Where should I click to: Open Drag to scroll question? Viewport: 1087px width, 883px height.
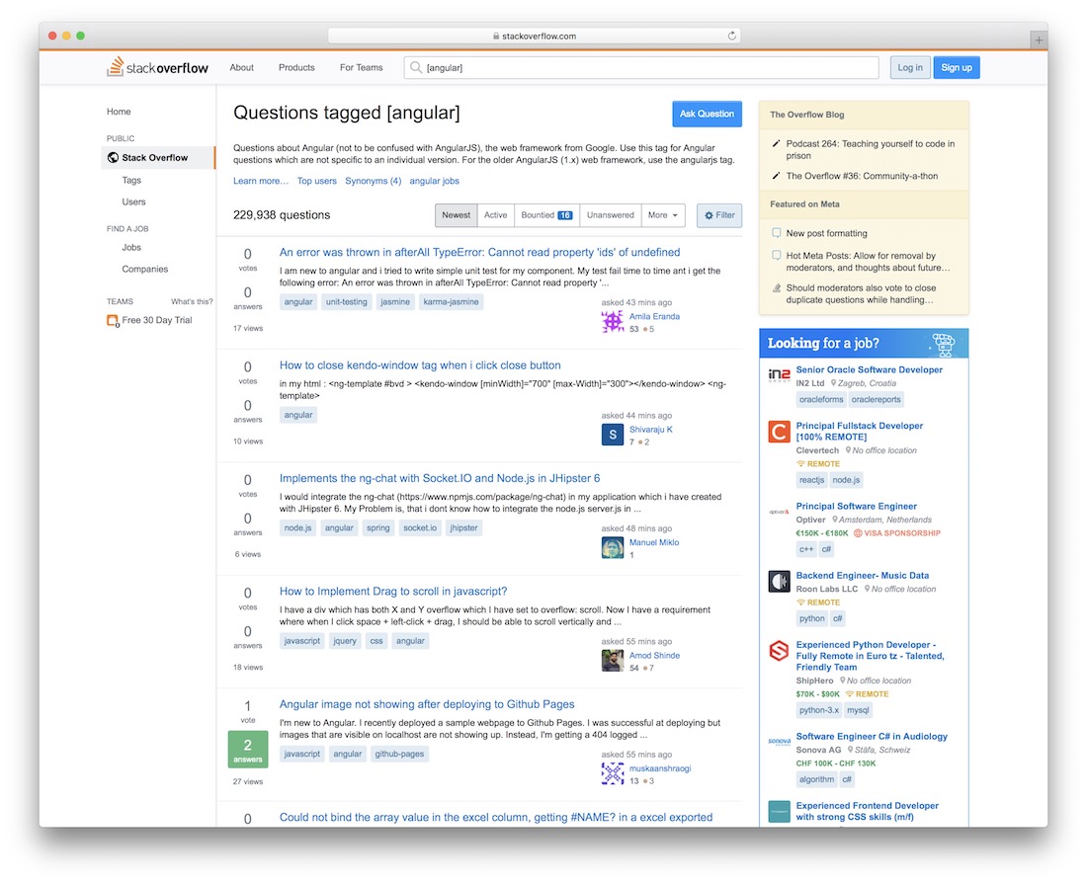click(x=393, y=592)
